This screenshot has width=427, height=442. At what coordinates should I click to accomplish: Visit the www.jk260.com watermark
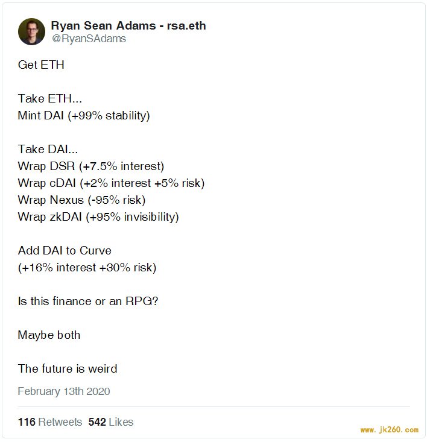pyautogui.click(x=389, y=430)
